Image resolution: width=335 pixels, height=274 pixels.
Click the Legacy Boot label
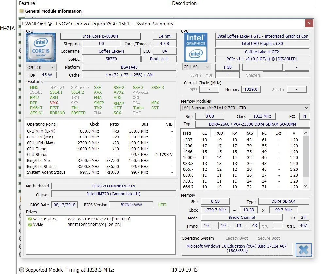coord(237,238)
